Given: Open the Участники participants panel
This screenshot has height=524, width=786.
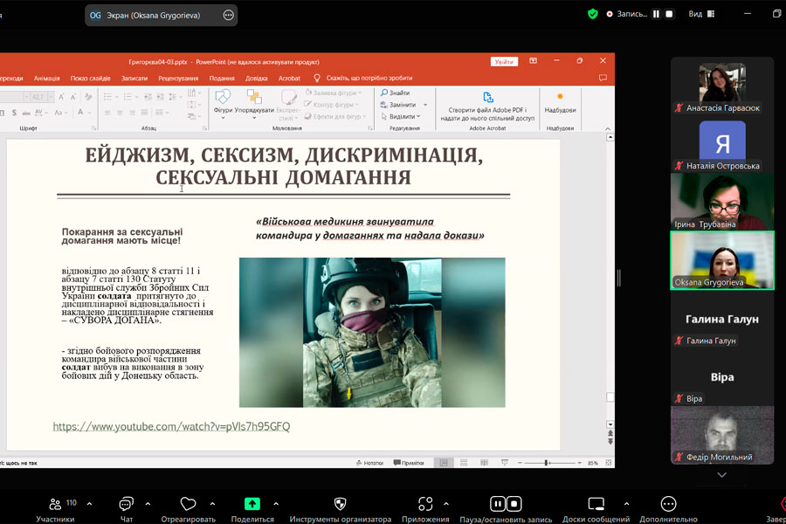Looking at the screenshot, I should pyautogui.click(x=55, y=504).
